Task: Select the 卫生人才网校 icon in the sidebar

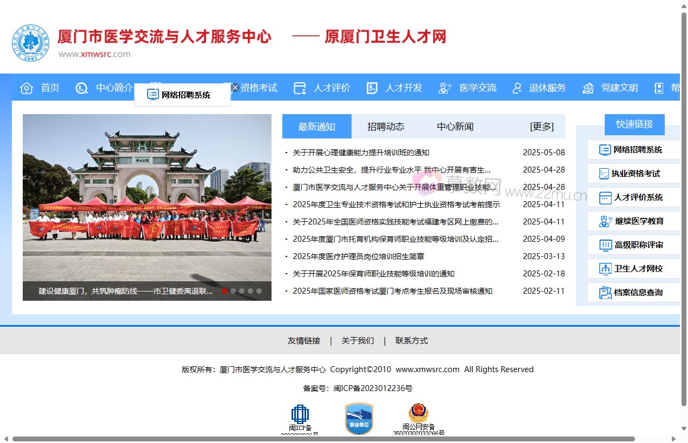Action: pyautogui.click(x=604, y=269)
